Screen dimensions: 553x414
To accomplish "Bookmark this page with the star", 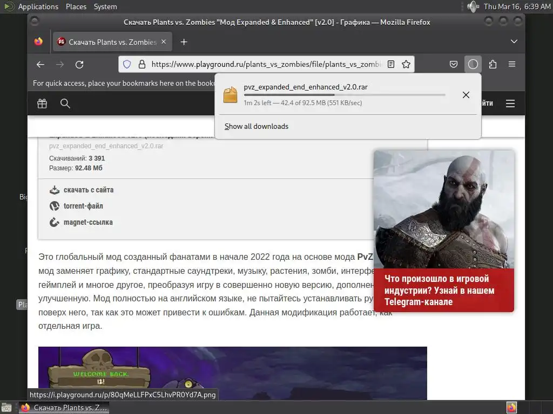I will pos(406,64).
